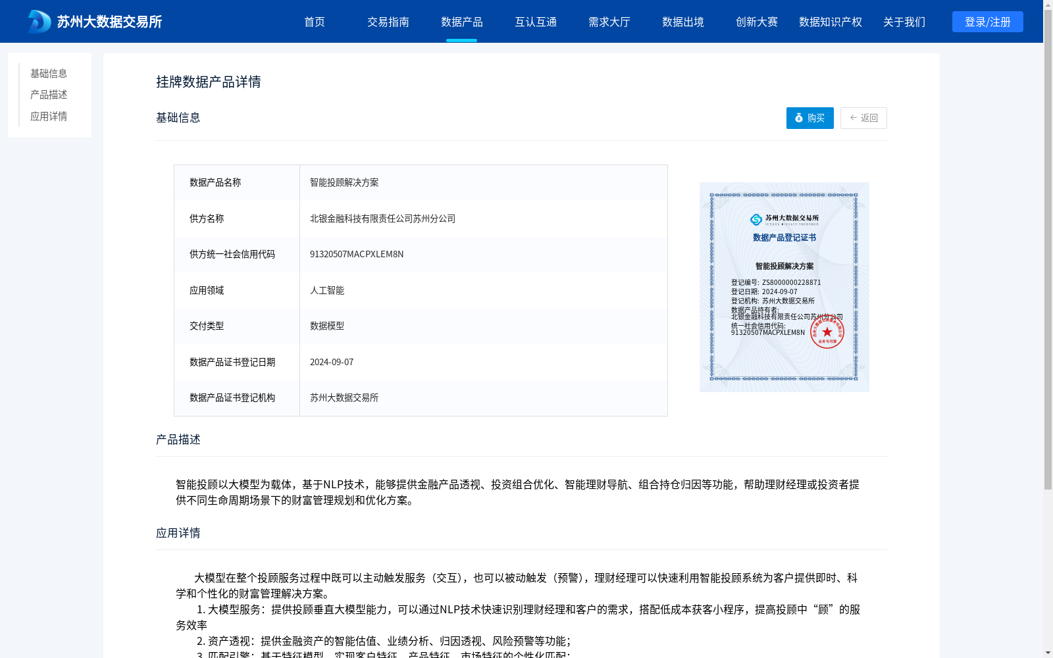Image resolution: width=1053 pixels, height=658 pixels.
Task: Click the 人工智能 application field value
Action: click(x=327, y=290)
